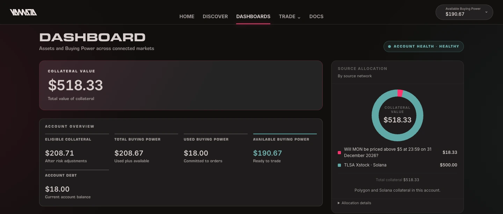The width and height of the screenshot is (503, 214).
Task: Click the Vanta logo in header
Action: [x=23, y=13]
